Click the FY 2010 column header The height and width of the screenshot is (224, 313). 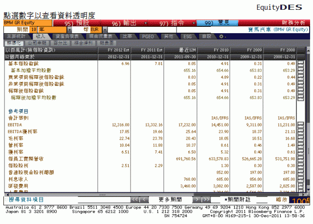tap(214, 50)
